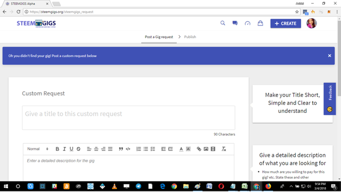Viewport: 341px width, 192px height.
Task: Click the CREATE button
Action: pyautogui.click(x=286, y=23)
